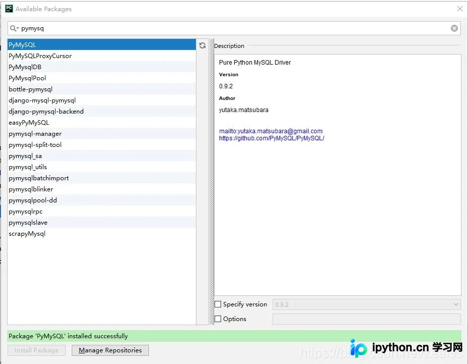Click the version number 0.9.2 in description
Viewport: 468px width, 364px height.
pyautogui.click(x=226, y=86)
